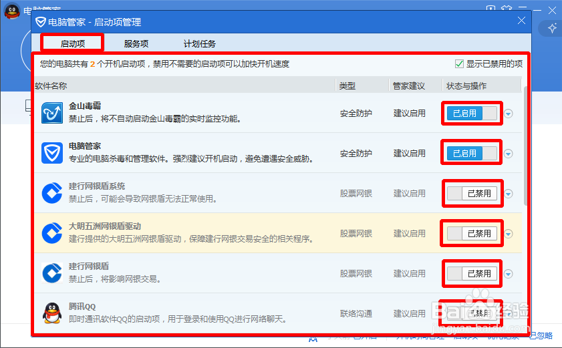Viewport: 562px width, 348px height.
Task: Click the 状态与操作 column header
Action: [482, 85]
